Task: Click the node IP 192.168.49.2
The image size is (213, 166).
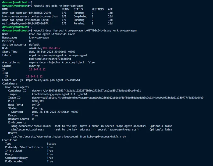Action: point(51,48)
